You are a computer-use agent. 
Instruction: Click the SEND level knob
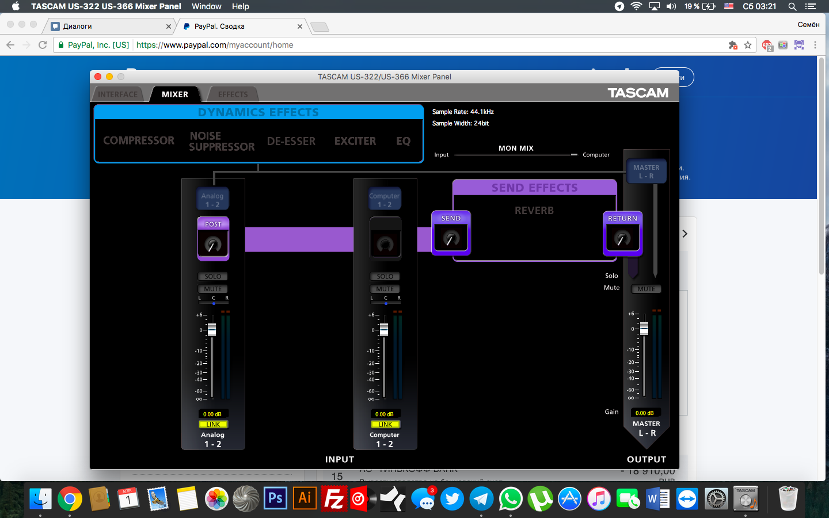pyautogui.click(x=451, y=238)
